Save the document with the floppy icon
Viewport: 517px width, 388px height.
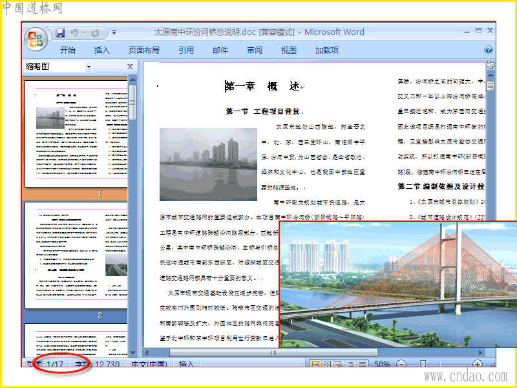(x=59, y=33)
